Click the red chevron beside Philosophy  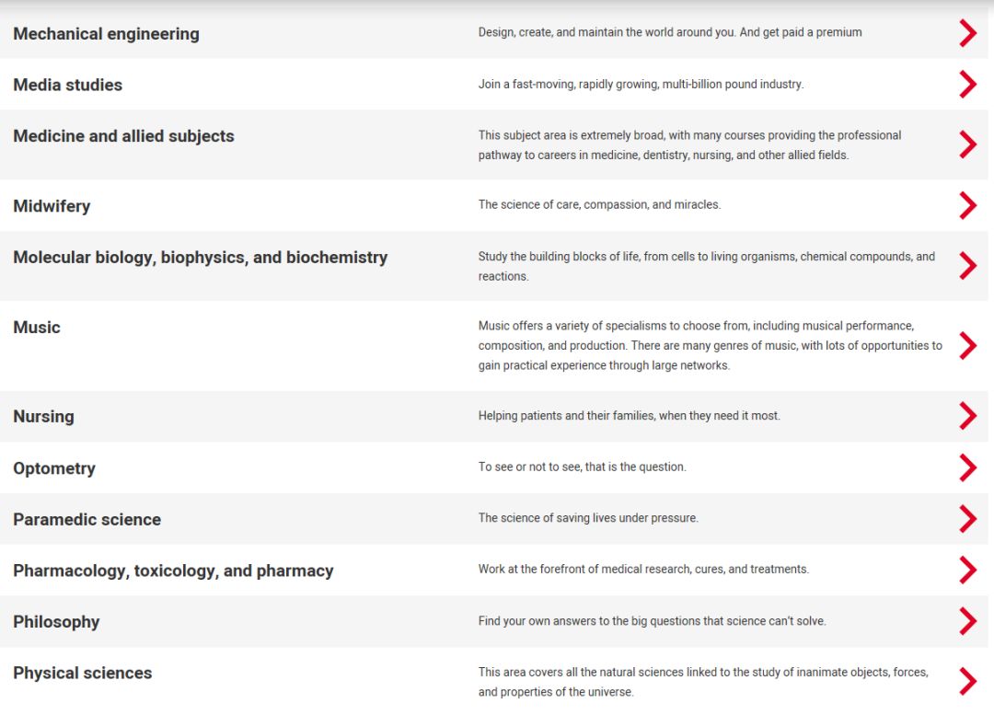tap(968, 621)
